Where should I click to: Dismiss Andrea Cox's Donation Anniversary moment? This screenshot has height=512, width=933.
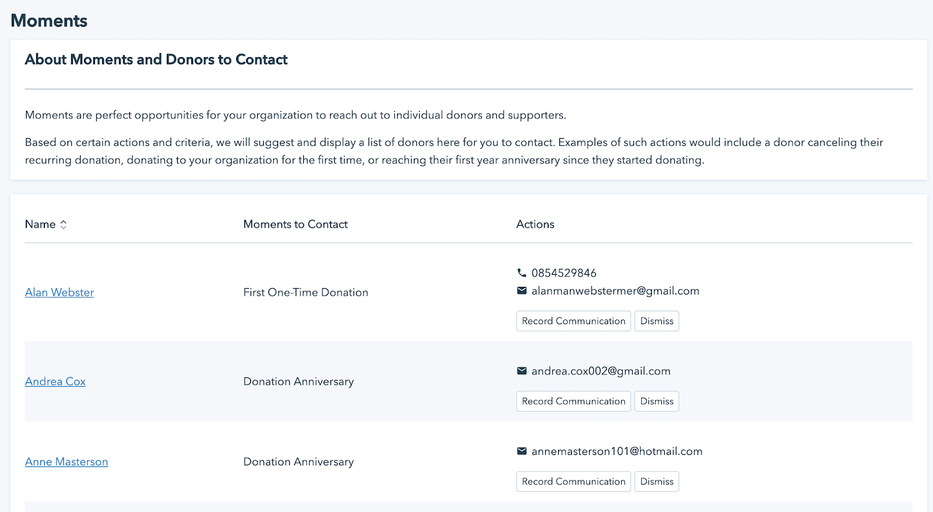point(657,401)
